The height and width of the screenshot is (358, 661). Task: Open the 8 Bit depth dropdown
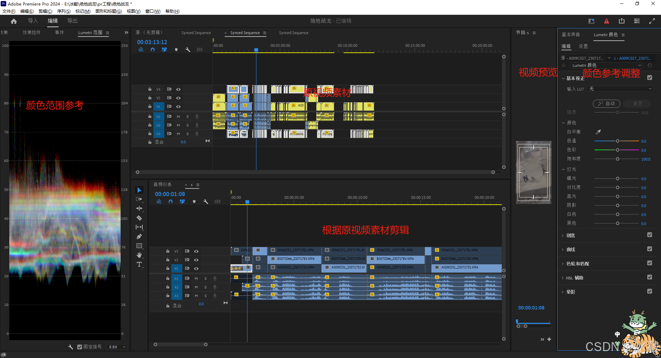[117, 347]
